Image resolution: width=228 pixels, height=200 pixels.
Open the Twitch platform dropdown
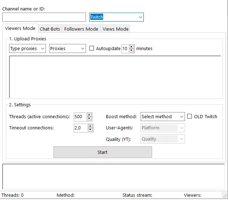[x=116, y=17]
